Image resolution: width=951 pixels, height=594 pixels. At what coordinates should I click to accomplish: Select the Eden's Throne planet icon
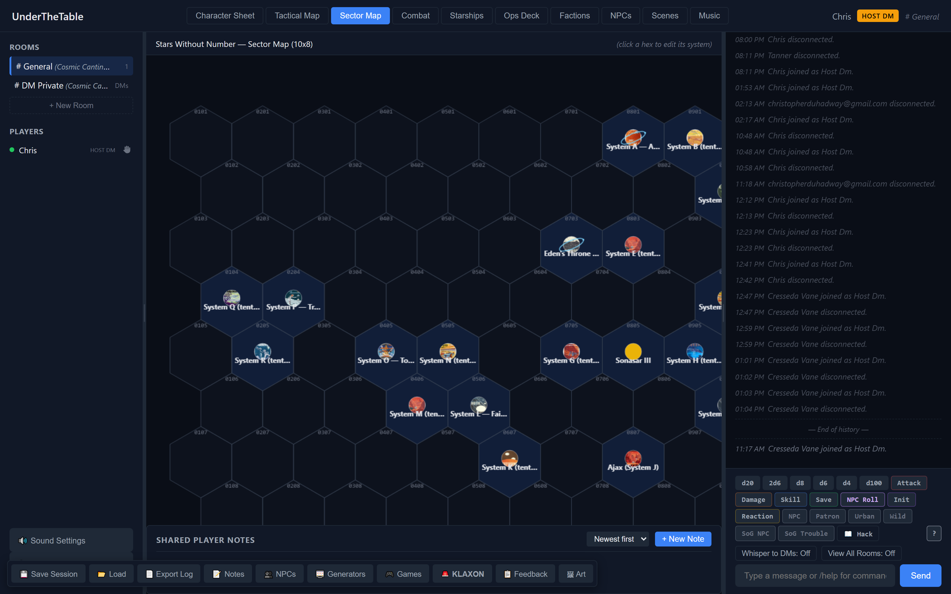click(x=571, y=244)
